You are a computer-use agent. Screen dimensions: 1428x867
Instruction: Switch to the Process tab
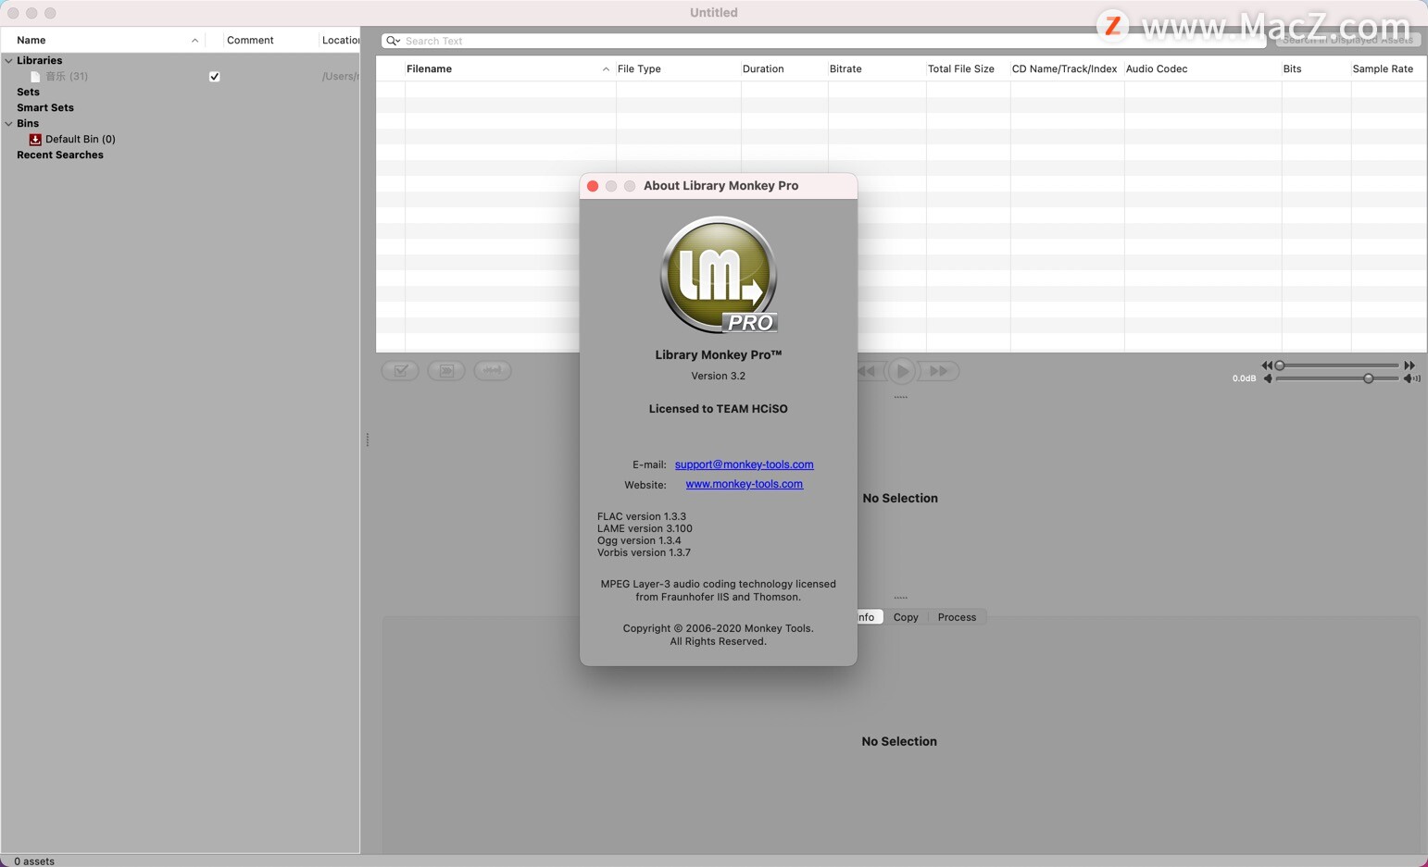click(x=957, y=617)
